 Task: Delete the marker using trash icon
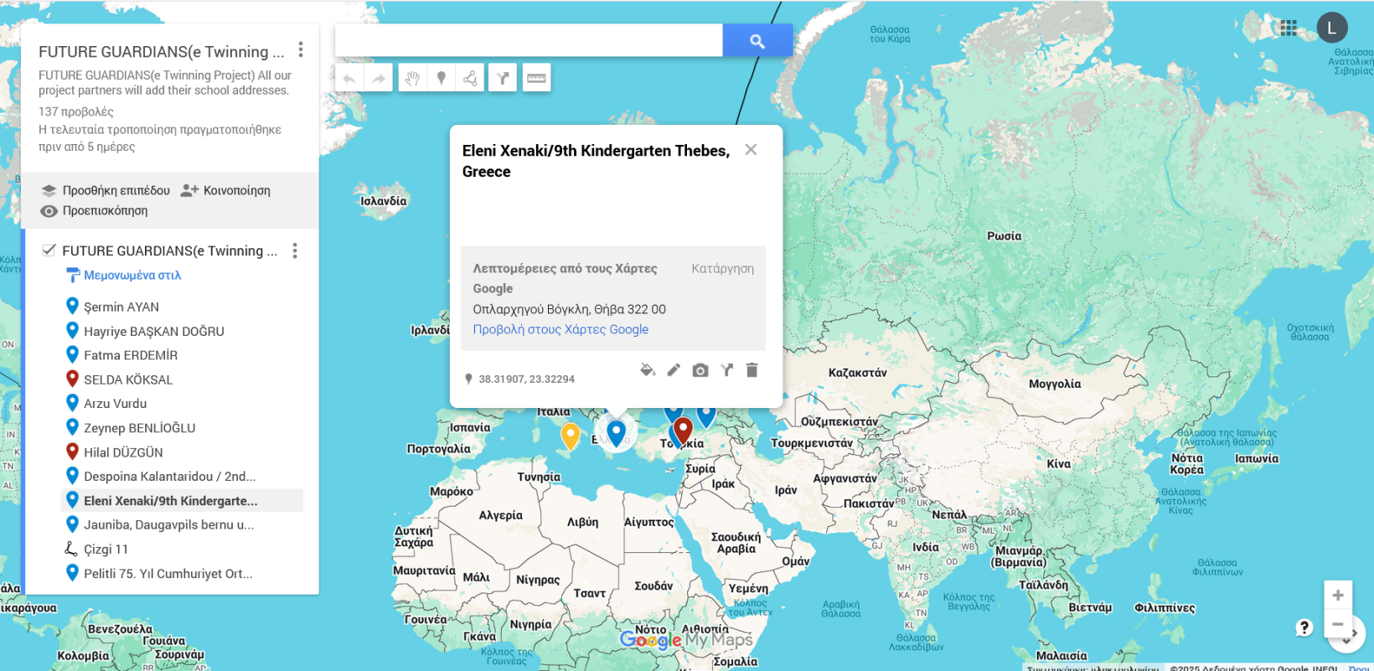[752, 370]
